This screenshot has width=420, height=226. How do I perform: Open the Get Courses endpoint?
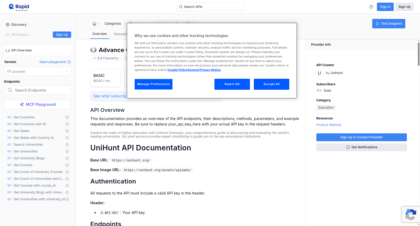pos(23,165)
